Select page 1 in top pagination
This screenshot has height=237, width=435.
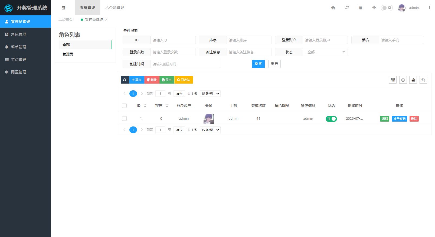133,94
